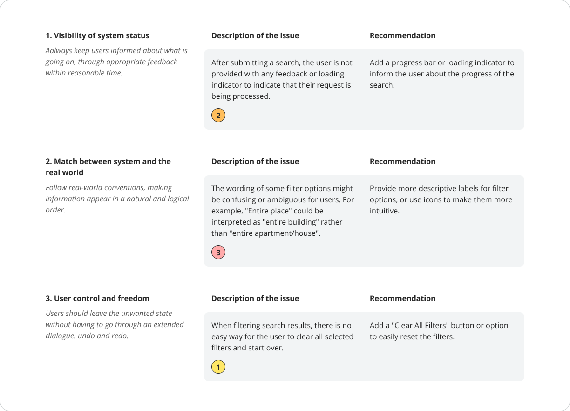Click the italic text about leaving the unwanted state

pyautogui.click(x=115, y=324)
